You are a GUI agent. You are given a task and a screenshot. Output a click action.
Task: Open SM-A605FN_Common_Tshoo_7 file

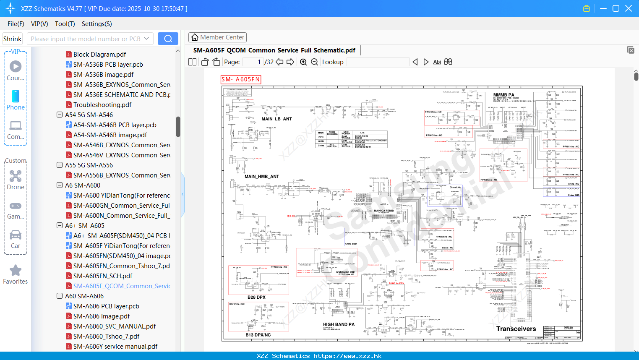pos(118,266)
